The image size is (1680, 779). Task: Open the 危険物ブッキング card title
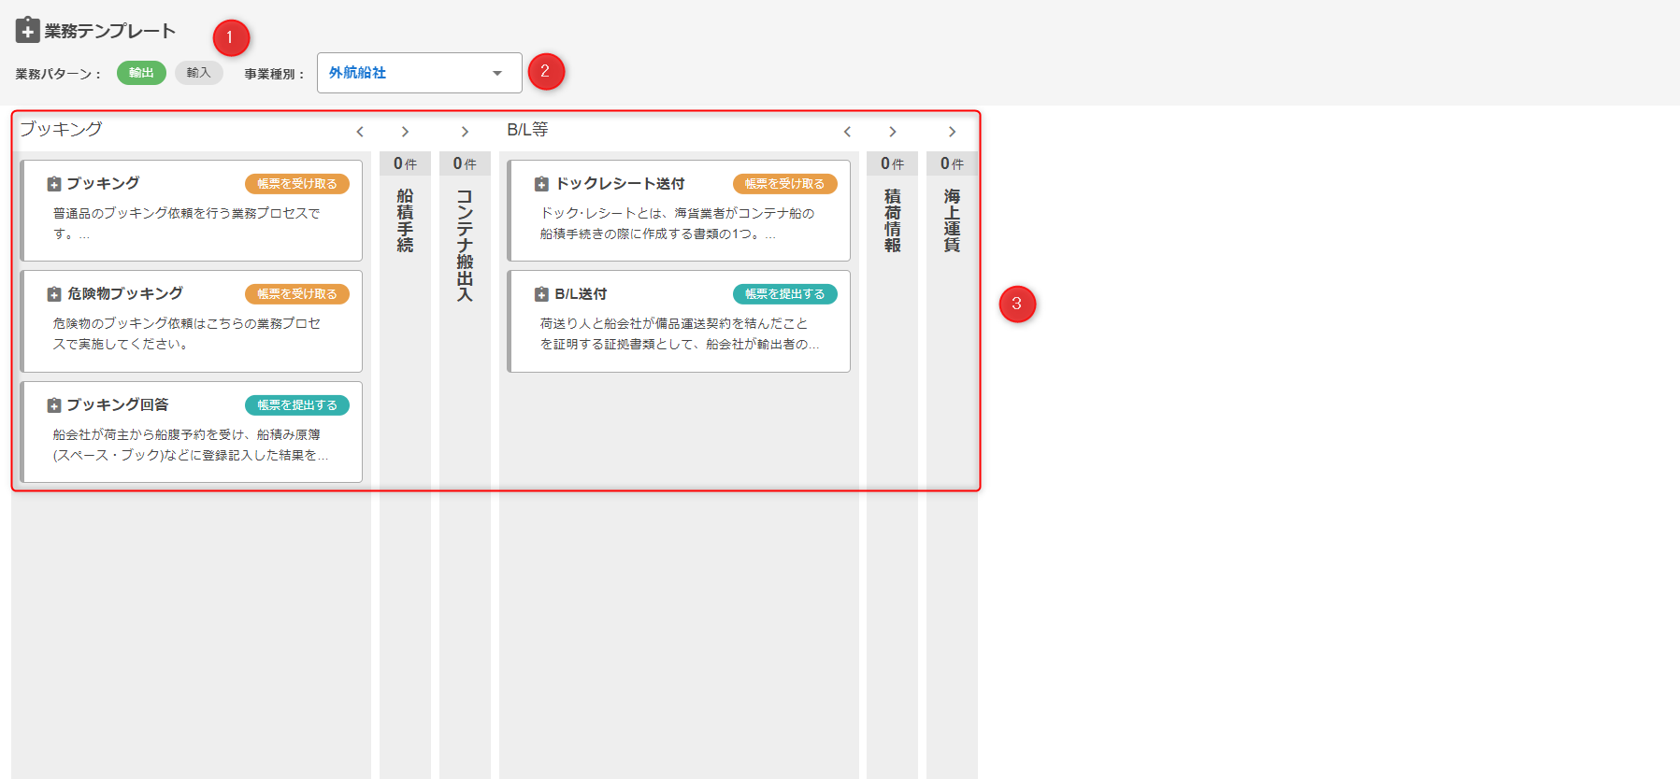(x=125, y=294)
